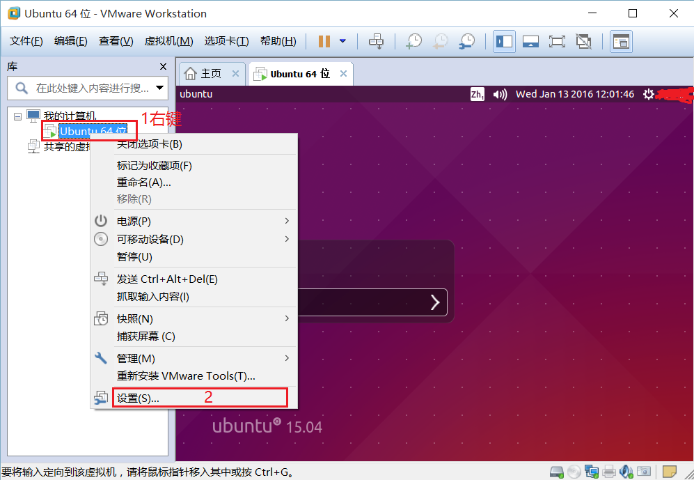Image resolution: width=694 pixels, height=480 pixels.
Task: Close the 主页 tab
Action: [x=235, y=74]
